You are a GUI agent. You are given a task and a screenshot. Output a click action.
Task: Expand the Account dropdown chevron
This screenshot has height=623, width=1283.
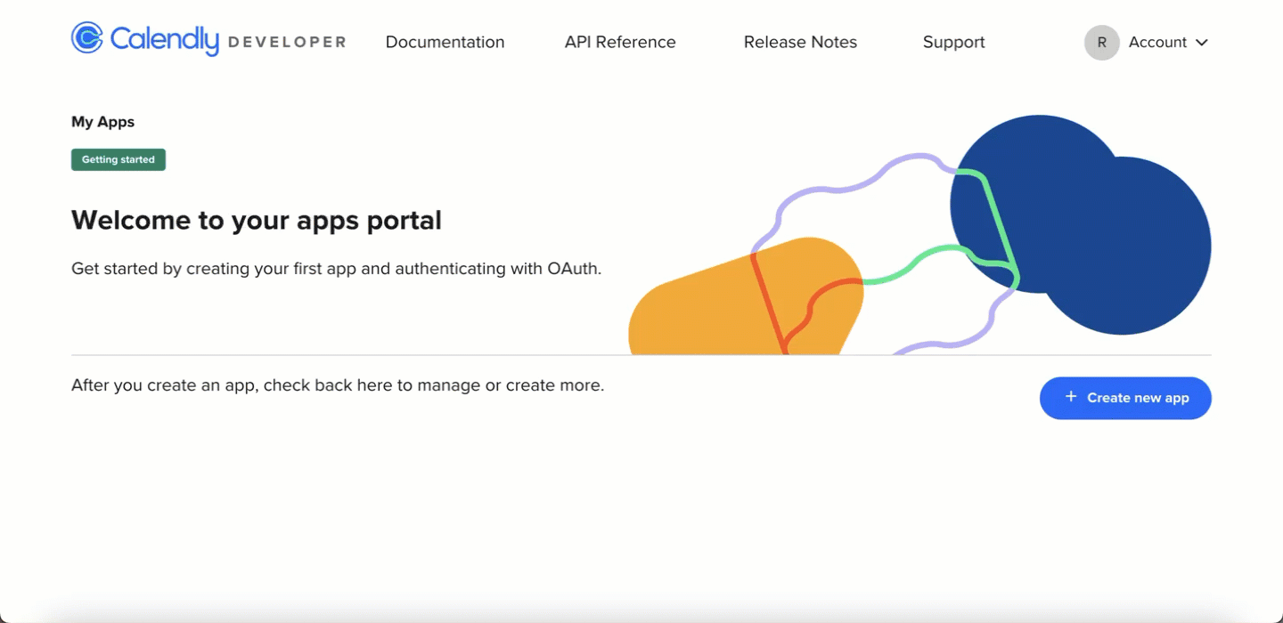point(1201,43)
